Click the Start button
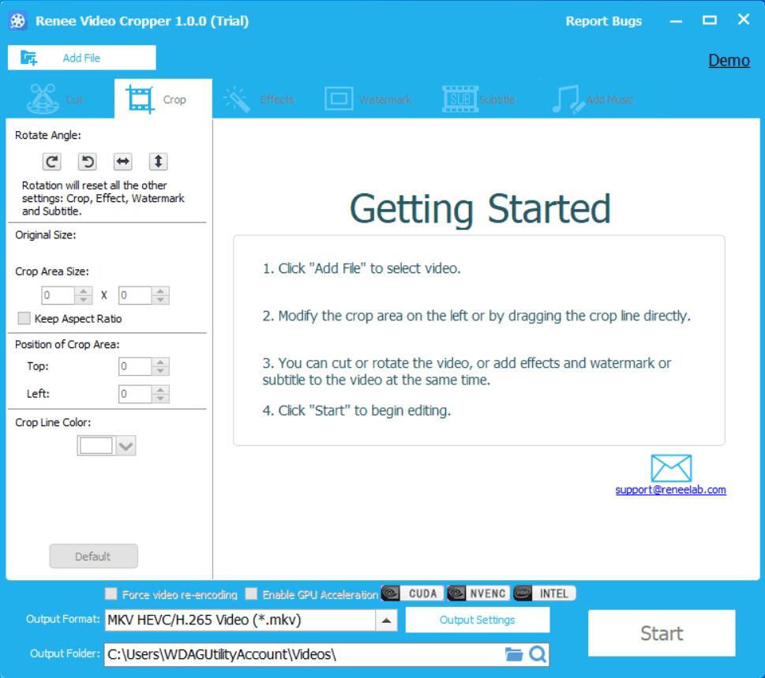Viewport: 765px width, 678px height. 662,633
